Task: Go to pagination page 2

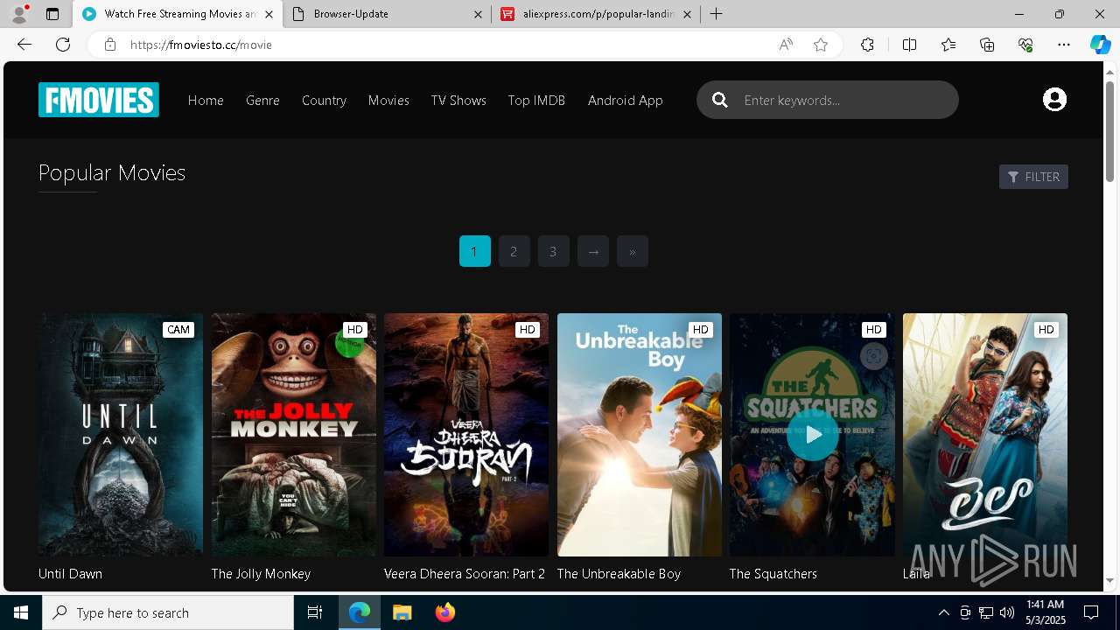Action: click(514, 251)
